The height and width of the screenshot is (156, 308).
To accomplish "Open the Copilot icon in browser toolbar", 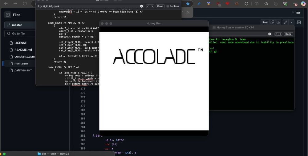I will (303, 3).
